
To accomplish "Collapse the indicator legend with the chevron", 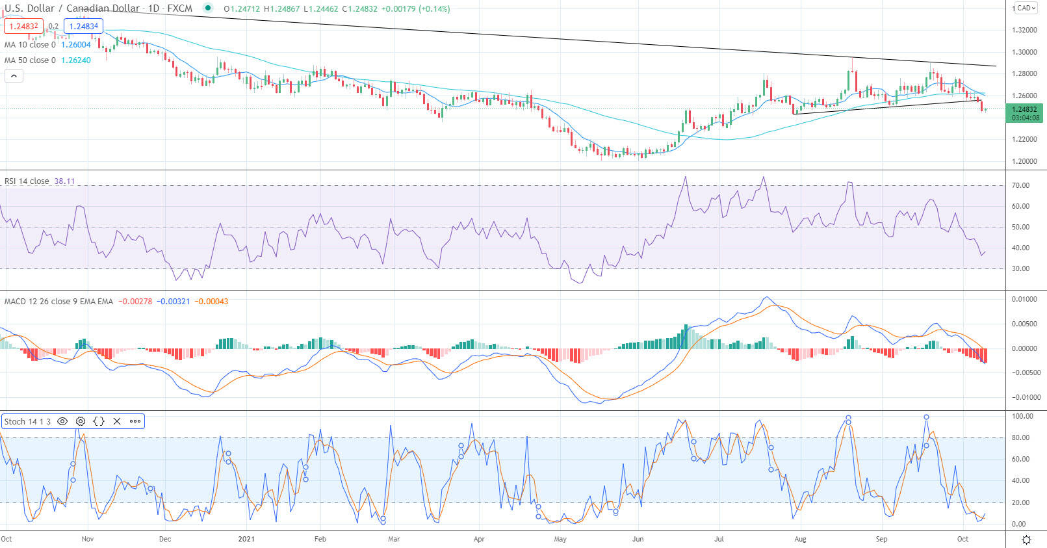I will [x=14, y=76].
